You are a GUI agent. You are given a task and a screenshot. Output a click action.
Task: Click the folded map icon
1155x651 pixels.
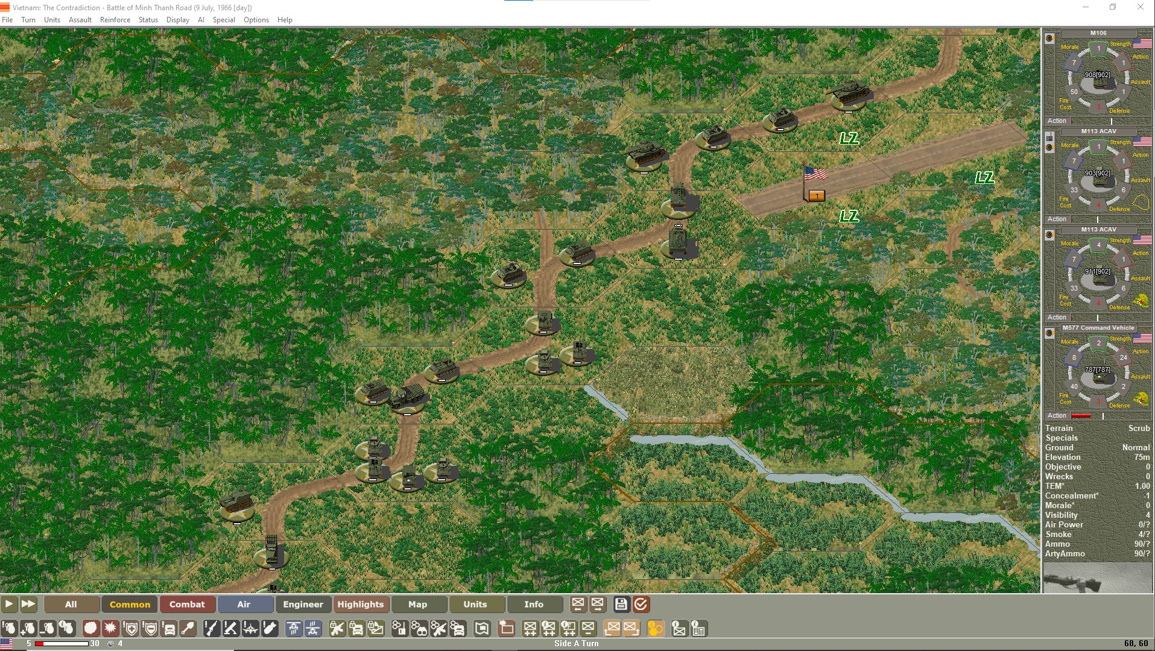tap(482, 629)
